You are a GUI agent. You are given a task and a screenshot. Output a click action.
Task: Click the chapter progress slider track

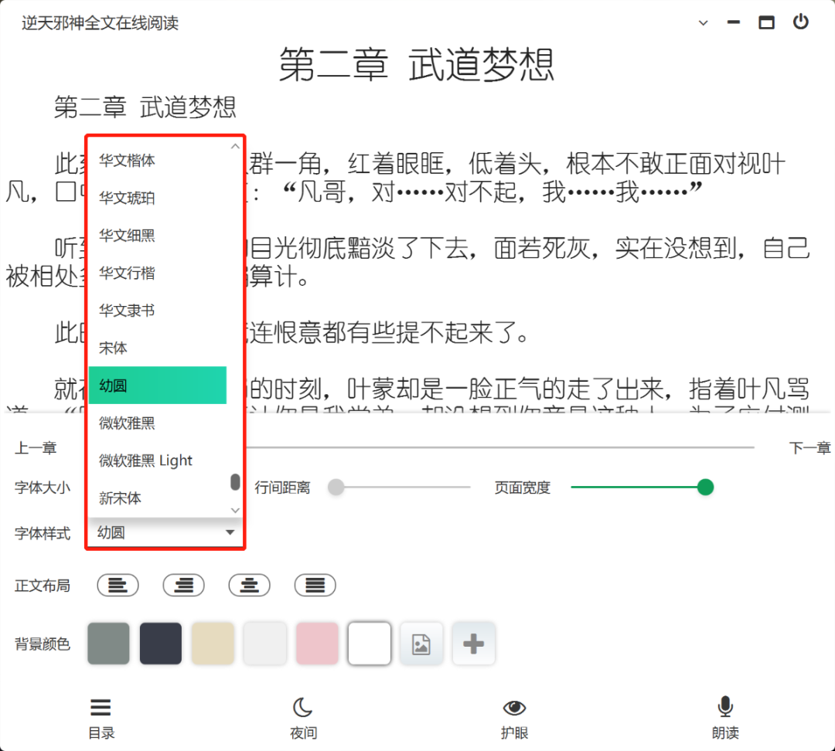[499, 447]
